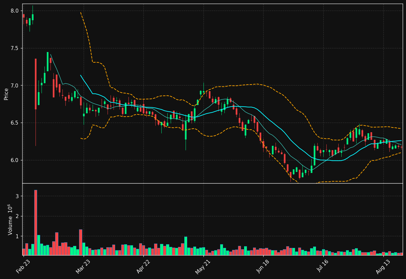The image size is (406, 279).
Task: Click the Aug 13 date label
Action: coord(383,266)
